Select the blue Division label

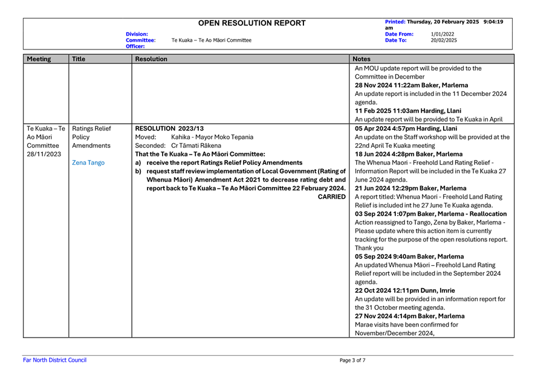click(137, 34)
